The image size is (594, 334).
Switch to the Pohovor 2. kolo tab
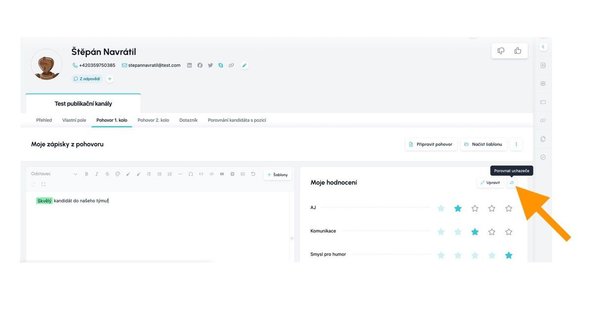pyautogui.click(x=153, y=120)
